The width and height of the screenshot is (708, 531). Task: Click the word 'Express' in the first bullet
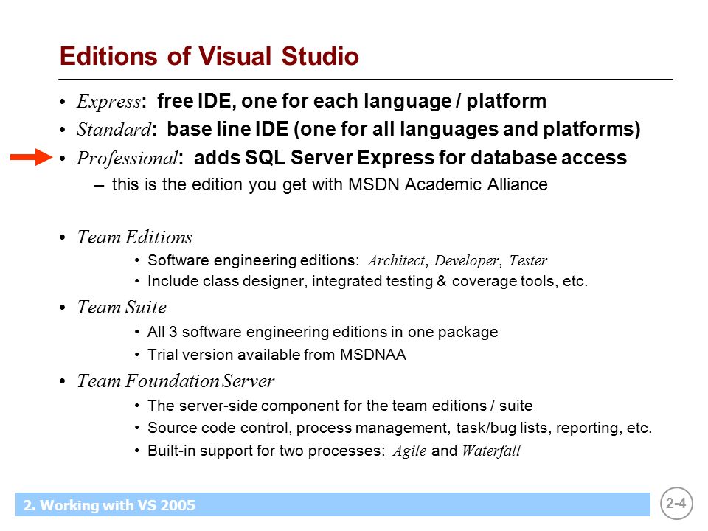coord(109,101)
